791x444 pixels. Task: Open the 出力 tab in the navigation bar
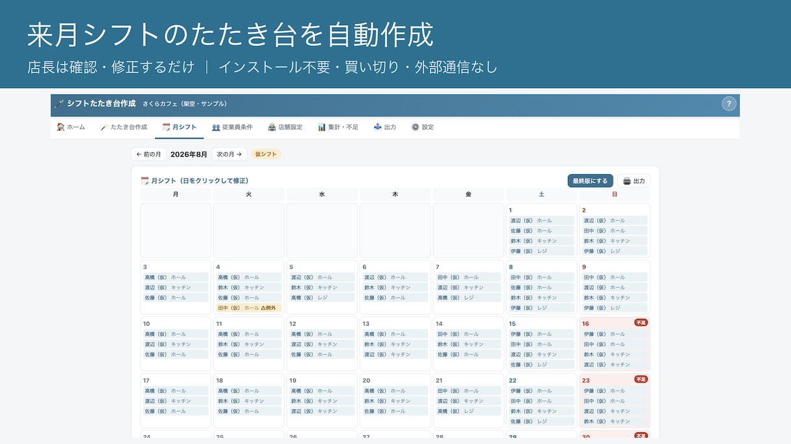pyautogui.click(x=385, y=127)
